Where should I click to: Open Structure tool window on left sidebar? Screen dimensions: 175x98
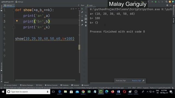tap(1, 78)
